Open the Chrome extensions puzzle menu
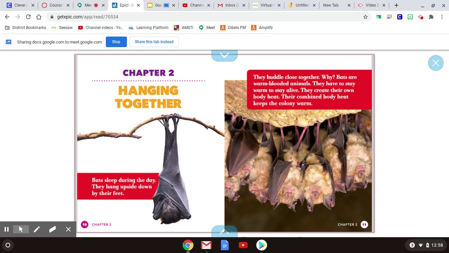Screen dimensions: 449x253 coord(431,17)
